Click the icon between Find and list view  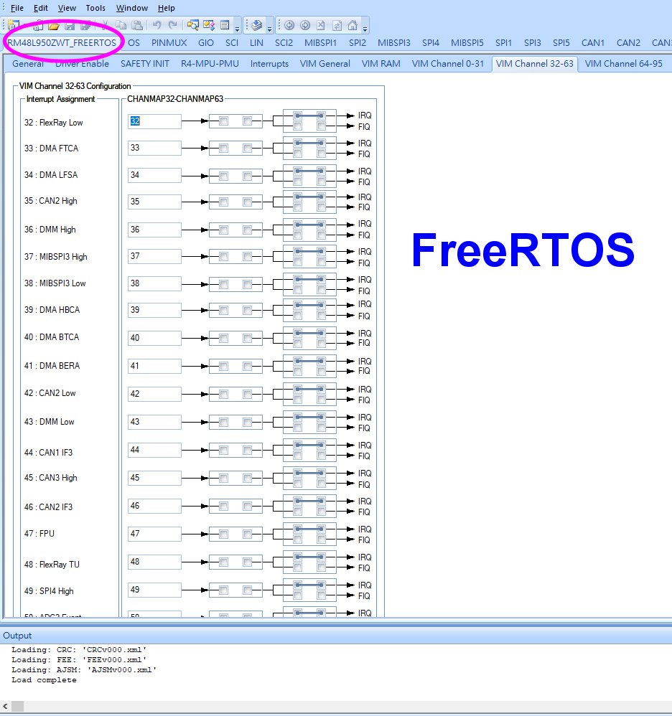point(209,26)
